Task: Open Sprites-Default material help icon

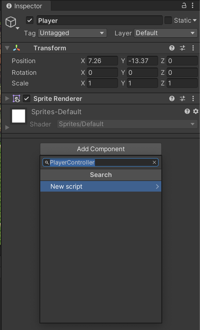Action: [x=187, y=111]
